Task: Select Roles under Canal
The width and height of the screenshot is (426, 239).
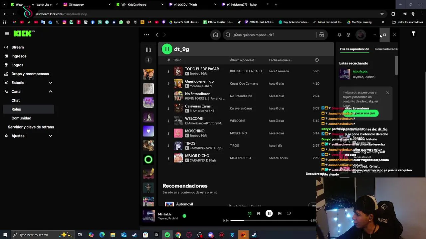Action: coord(28,109)
